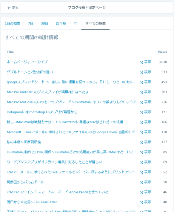Viewport: 174px width, 212px height.
Task: Open external icon for 蒲田から来た男 row
Action: point(141,202)
